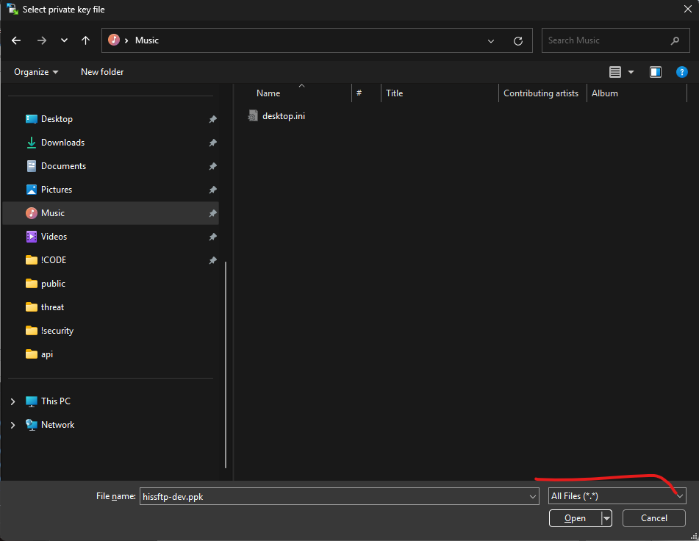Click the change view layout icon
Viewport: 699px width, 541px height.
(615, 72)
